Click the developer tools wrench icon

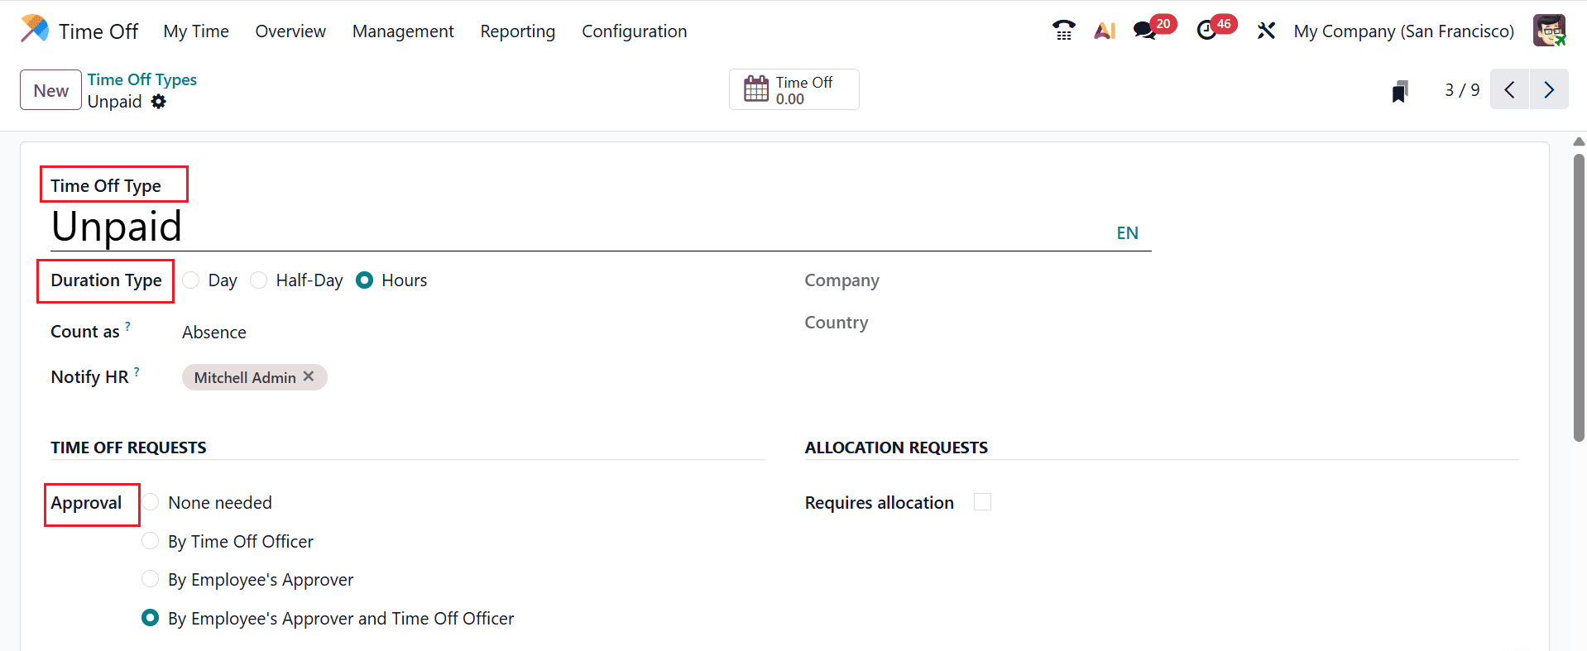click(x=1266, y=30)
